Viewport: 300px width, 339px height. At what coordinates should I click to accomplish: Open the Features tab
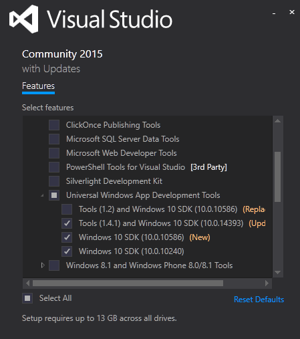(x=38, y=86)
